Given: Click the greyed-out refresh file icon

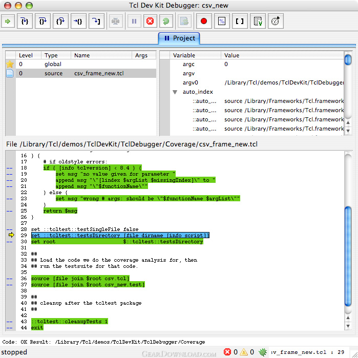Looking at the screenshot, I should coord(184,21).
